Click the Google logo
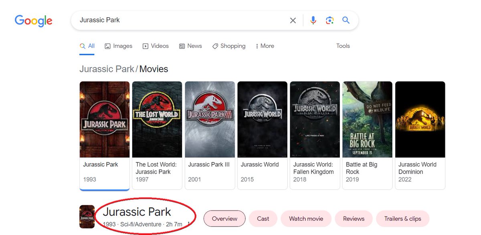 [34, 20]
